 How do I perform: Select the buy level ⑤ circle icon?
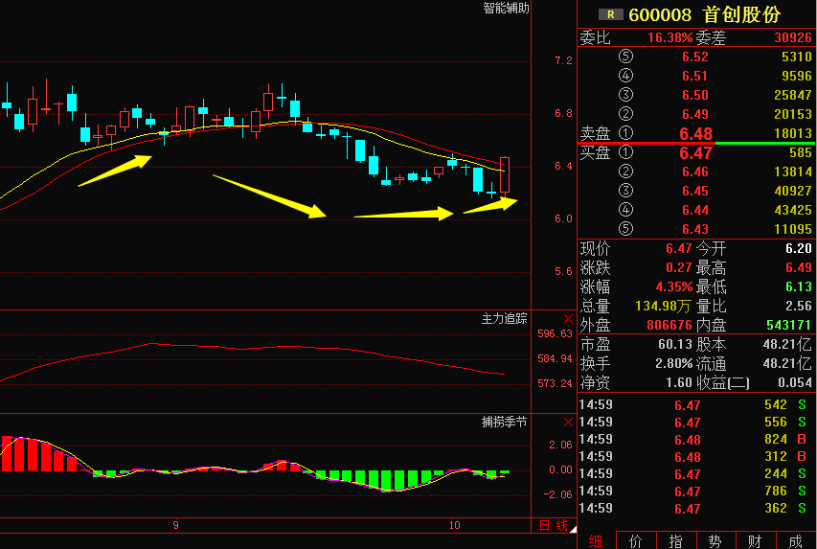pyautogui.click(x=626, y=229)
